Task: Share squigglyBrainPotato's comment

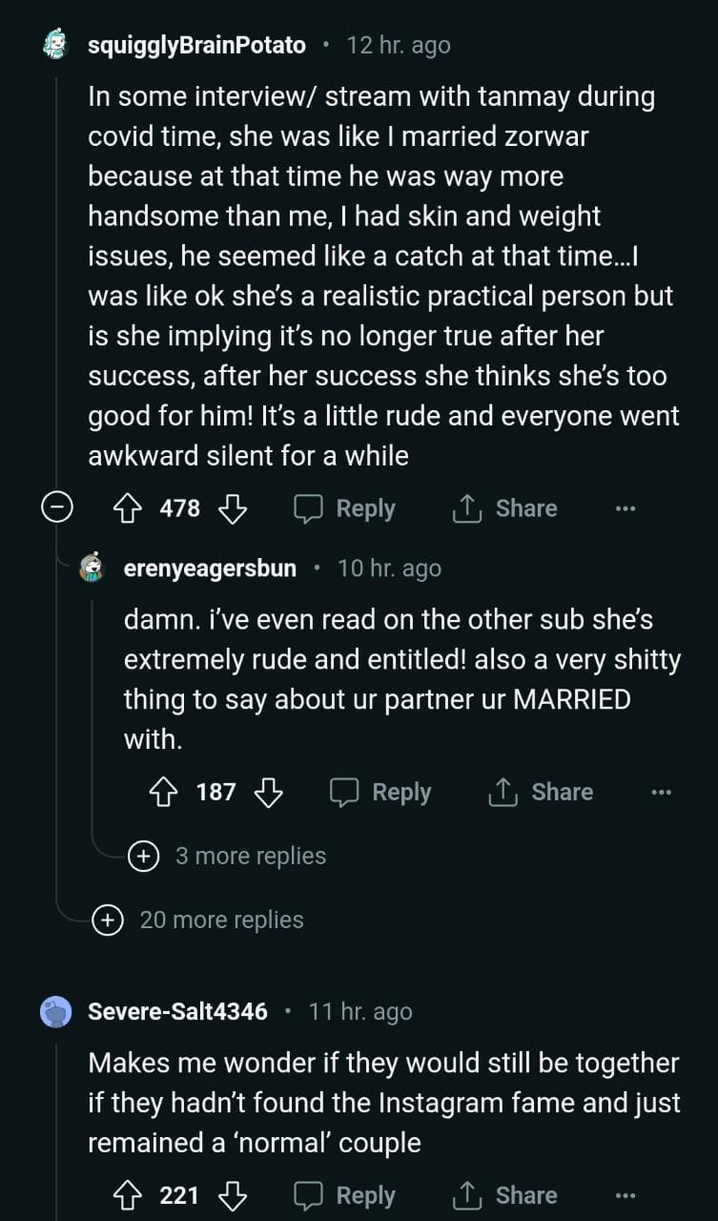Action: 504,508
